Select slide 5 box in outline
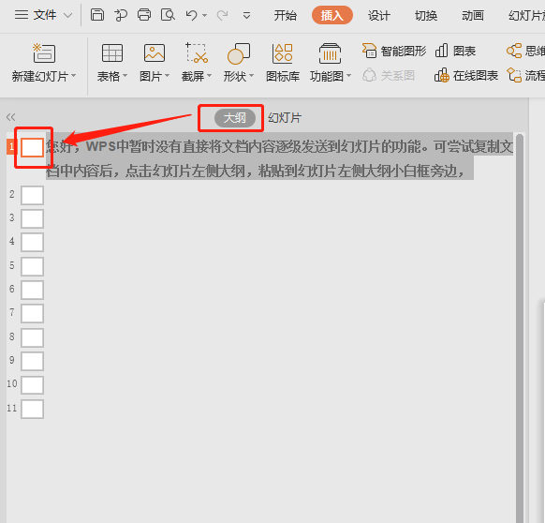Screen dimensions: 545x523 tap(32, 266)
